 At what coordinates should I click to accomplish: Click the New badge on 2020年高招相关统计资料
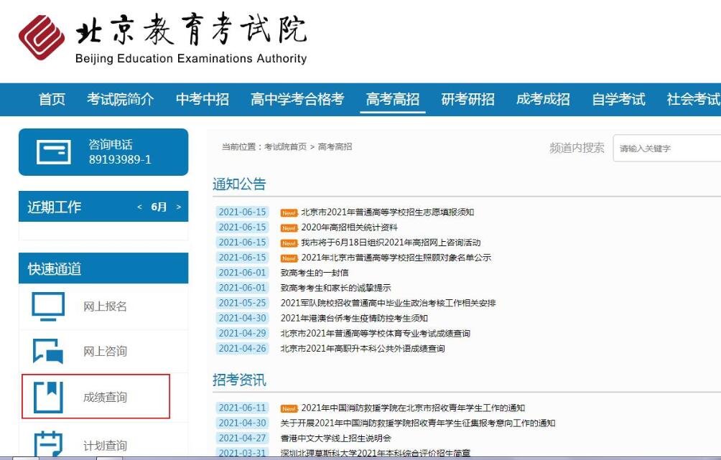tap(287, 226)
